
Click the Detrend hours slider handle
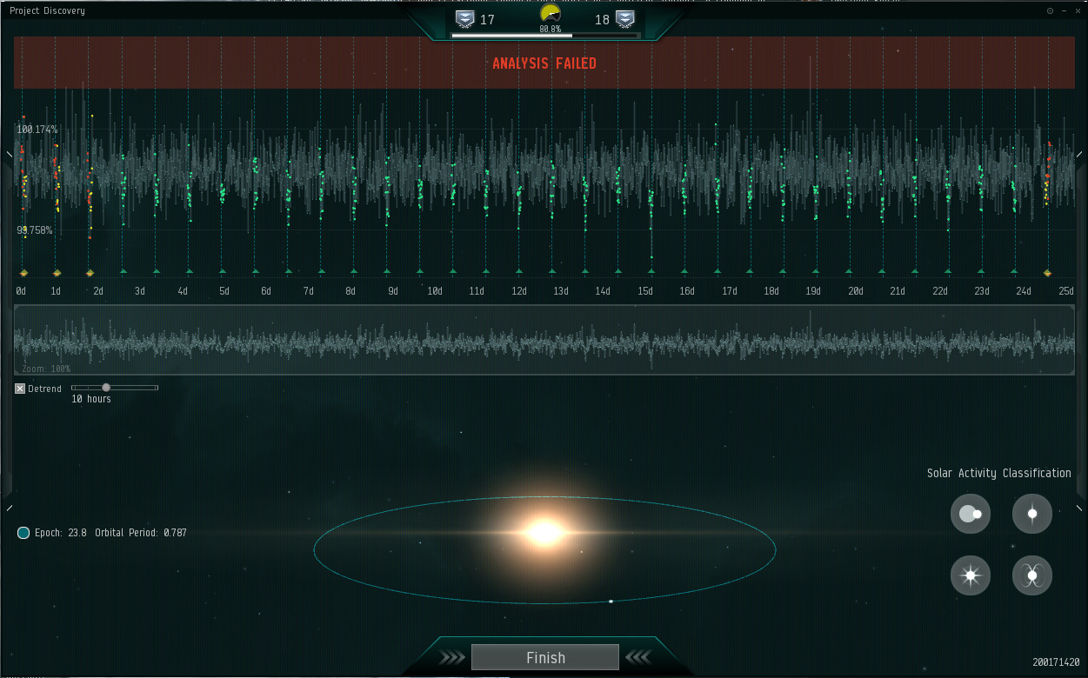pos(106,388)
